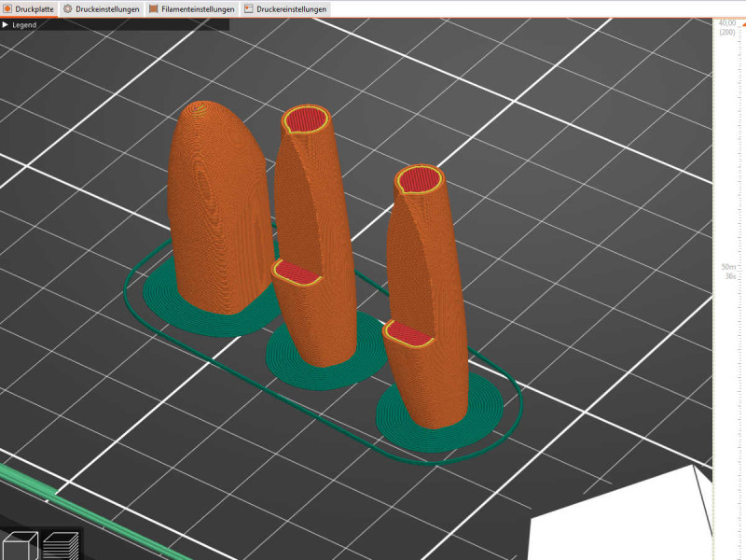Open the Druckeinstellungen tab

click(x=101, y=9)
